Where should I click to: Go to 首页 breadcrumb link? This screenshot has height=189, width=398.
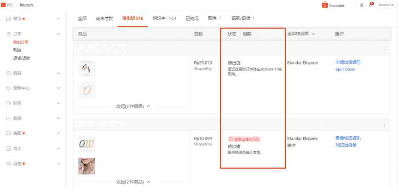(10, 5)
